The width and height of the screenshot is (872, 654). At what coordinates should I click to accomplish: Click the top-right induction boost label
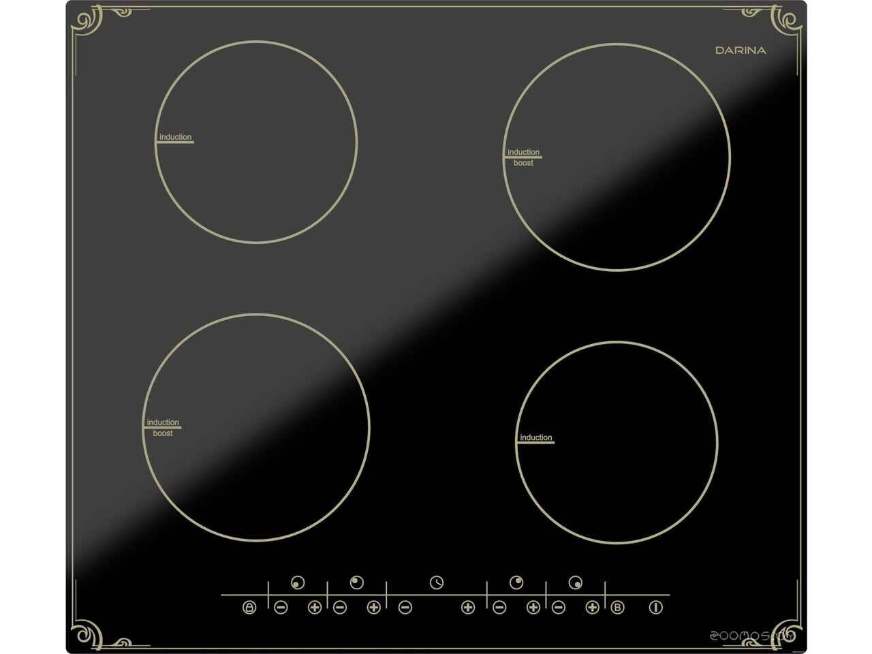click(523, 157)
